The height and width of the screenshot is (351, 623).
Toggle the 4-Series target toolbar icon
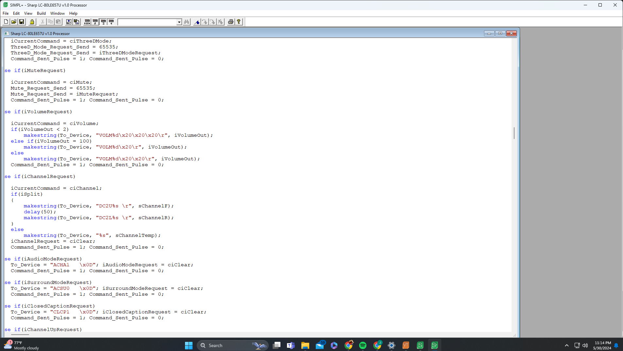coord(111,22)
